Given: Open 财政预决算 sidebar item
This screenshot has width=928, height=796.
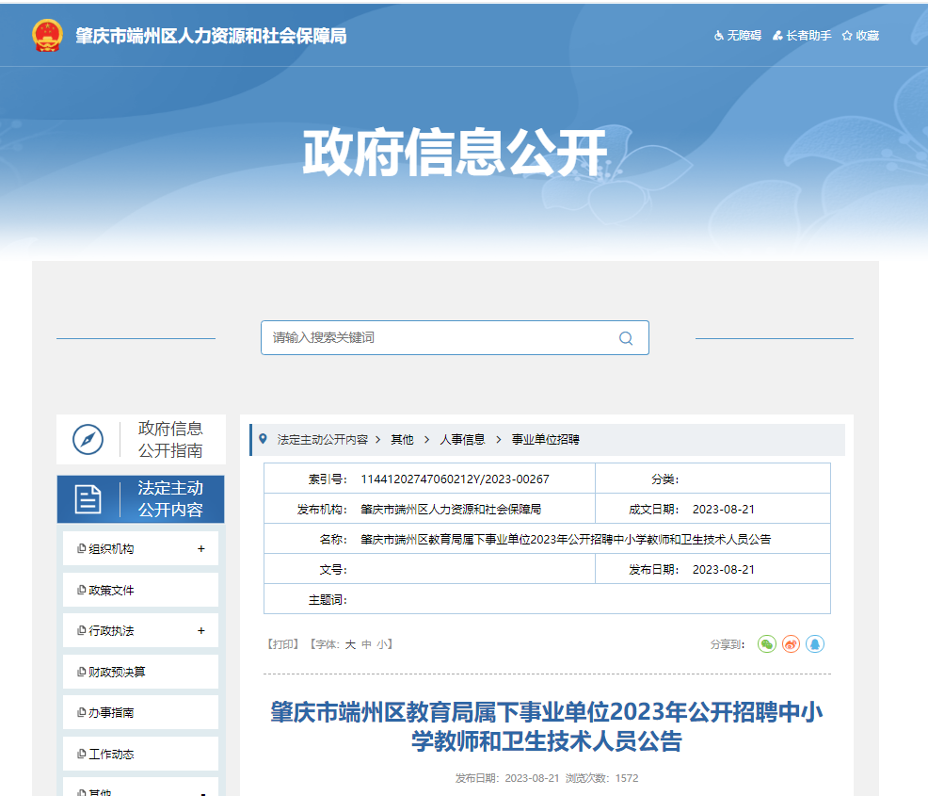Looking at the screenshot, I should click(x=117, y=673).
